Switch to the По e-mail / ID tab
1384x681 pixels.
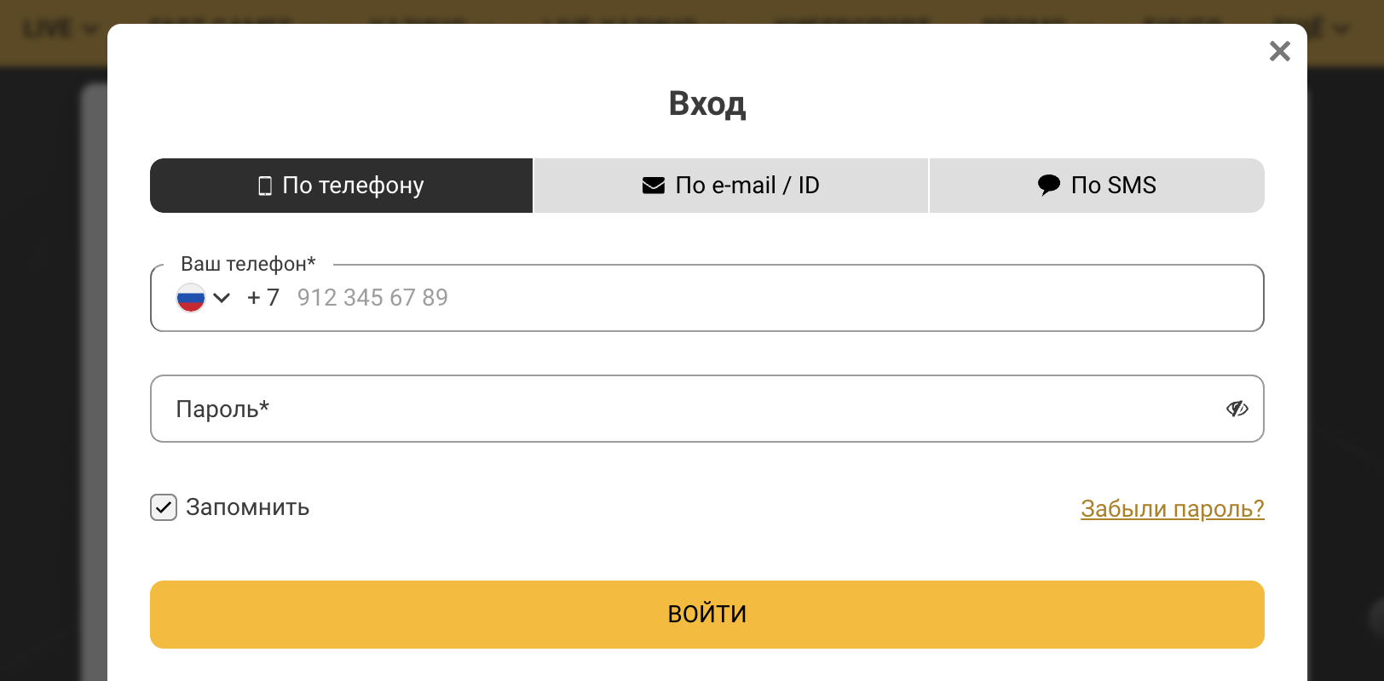point(731,186)
